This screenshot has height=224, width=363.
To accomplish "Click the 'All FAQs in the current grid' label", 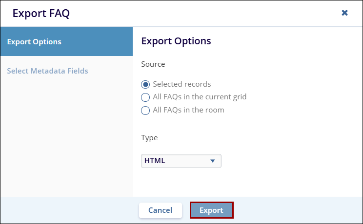I will pos(200,97).
